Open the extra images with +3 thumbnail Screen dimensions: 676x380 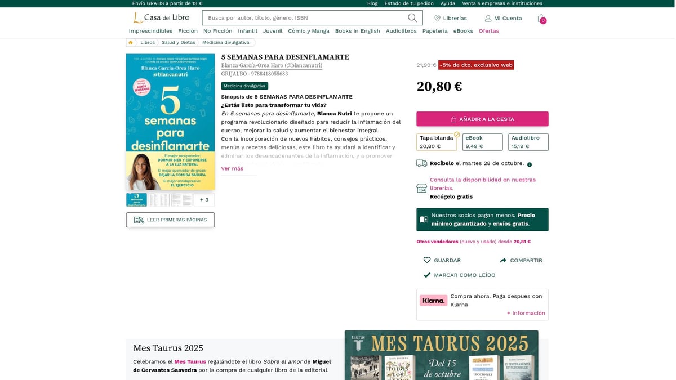tap(203, 199)
